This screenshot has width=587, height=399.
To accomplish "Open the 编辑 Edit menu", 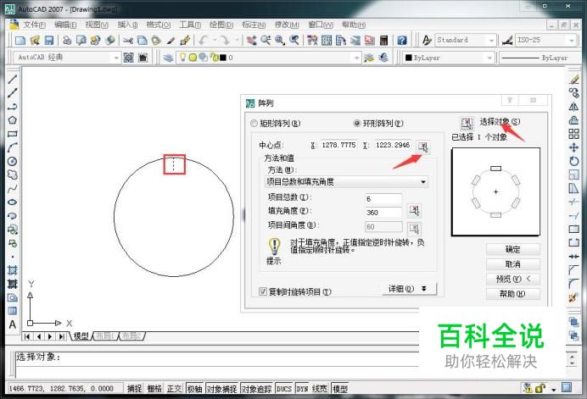I will tap(65, 25).
